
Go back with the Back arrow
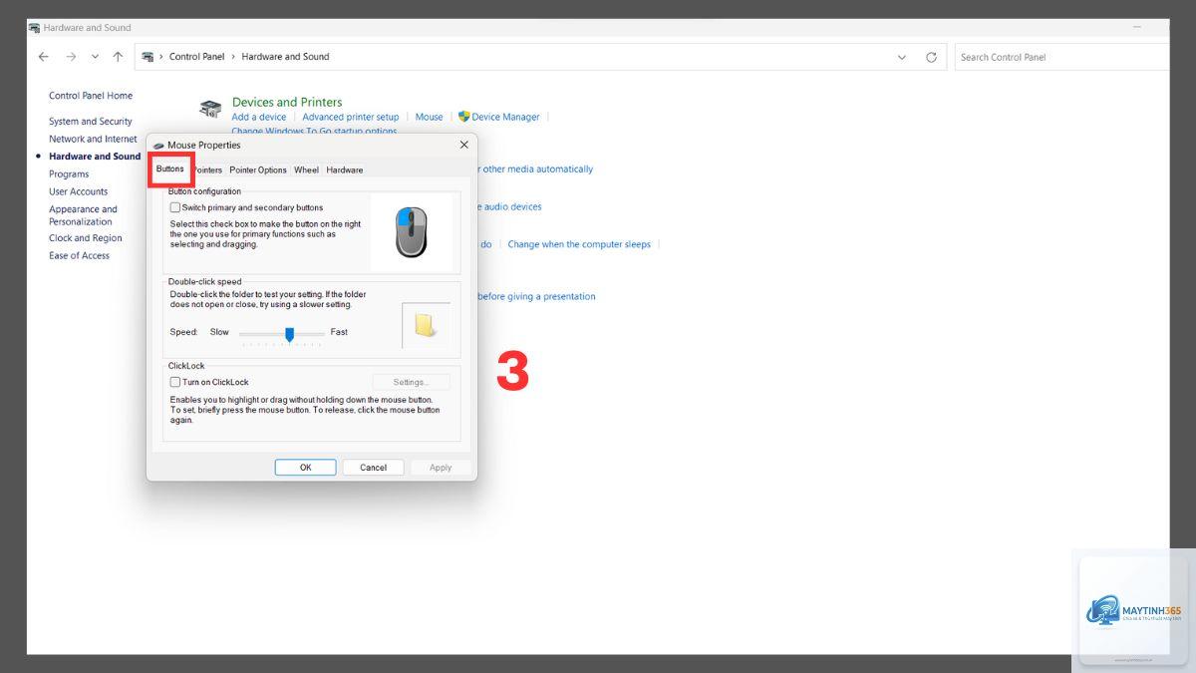click(43, 57)
